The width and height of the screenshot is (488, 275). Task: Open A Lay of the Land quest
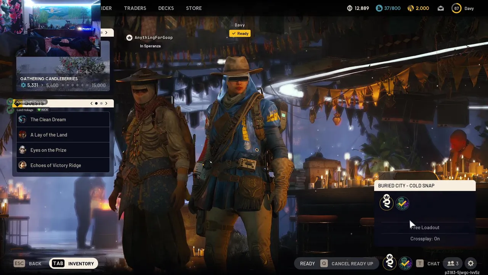pos(63,135)
